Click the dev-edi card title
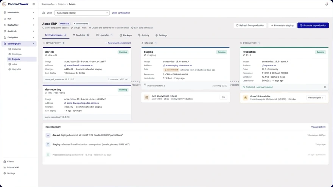Image resolution: width=333 pixels, height=187 pixels. click(x=50, y=52)
